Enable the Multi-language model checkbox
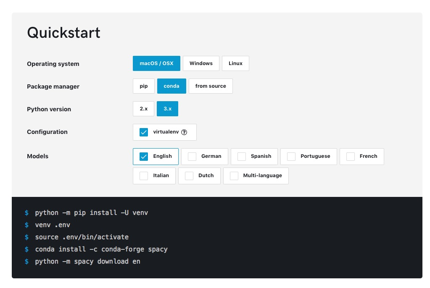The height and width of the screenshot is (288, 430). [x=234, y=176]
